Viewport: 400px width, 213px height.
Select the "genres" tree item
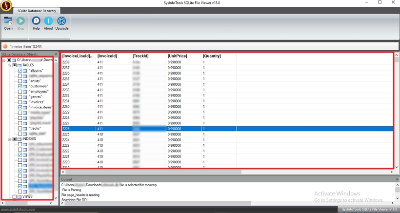tap(36, 97)
